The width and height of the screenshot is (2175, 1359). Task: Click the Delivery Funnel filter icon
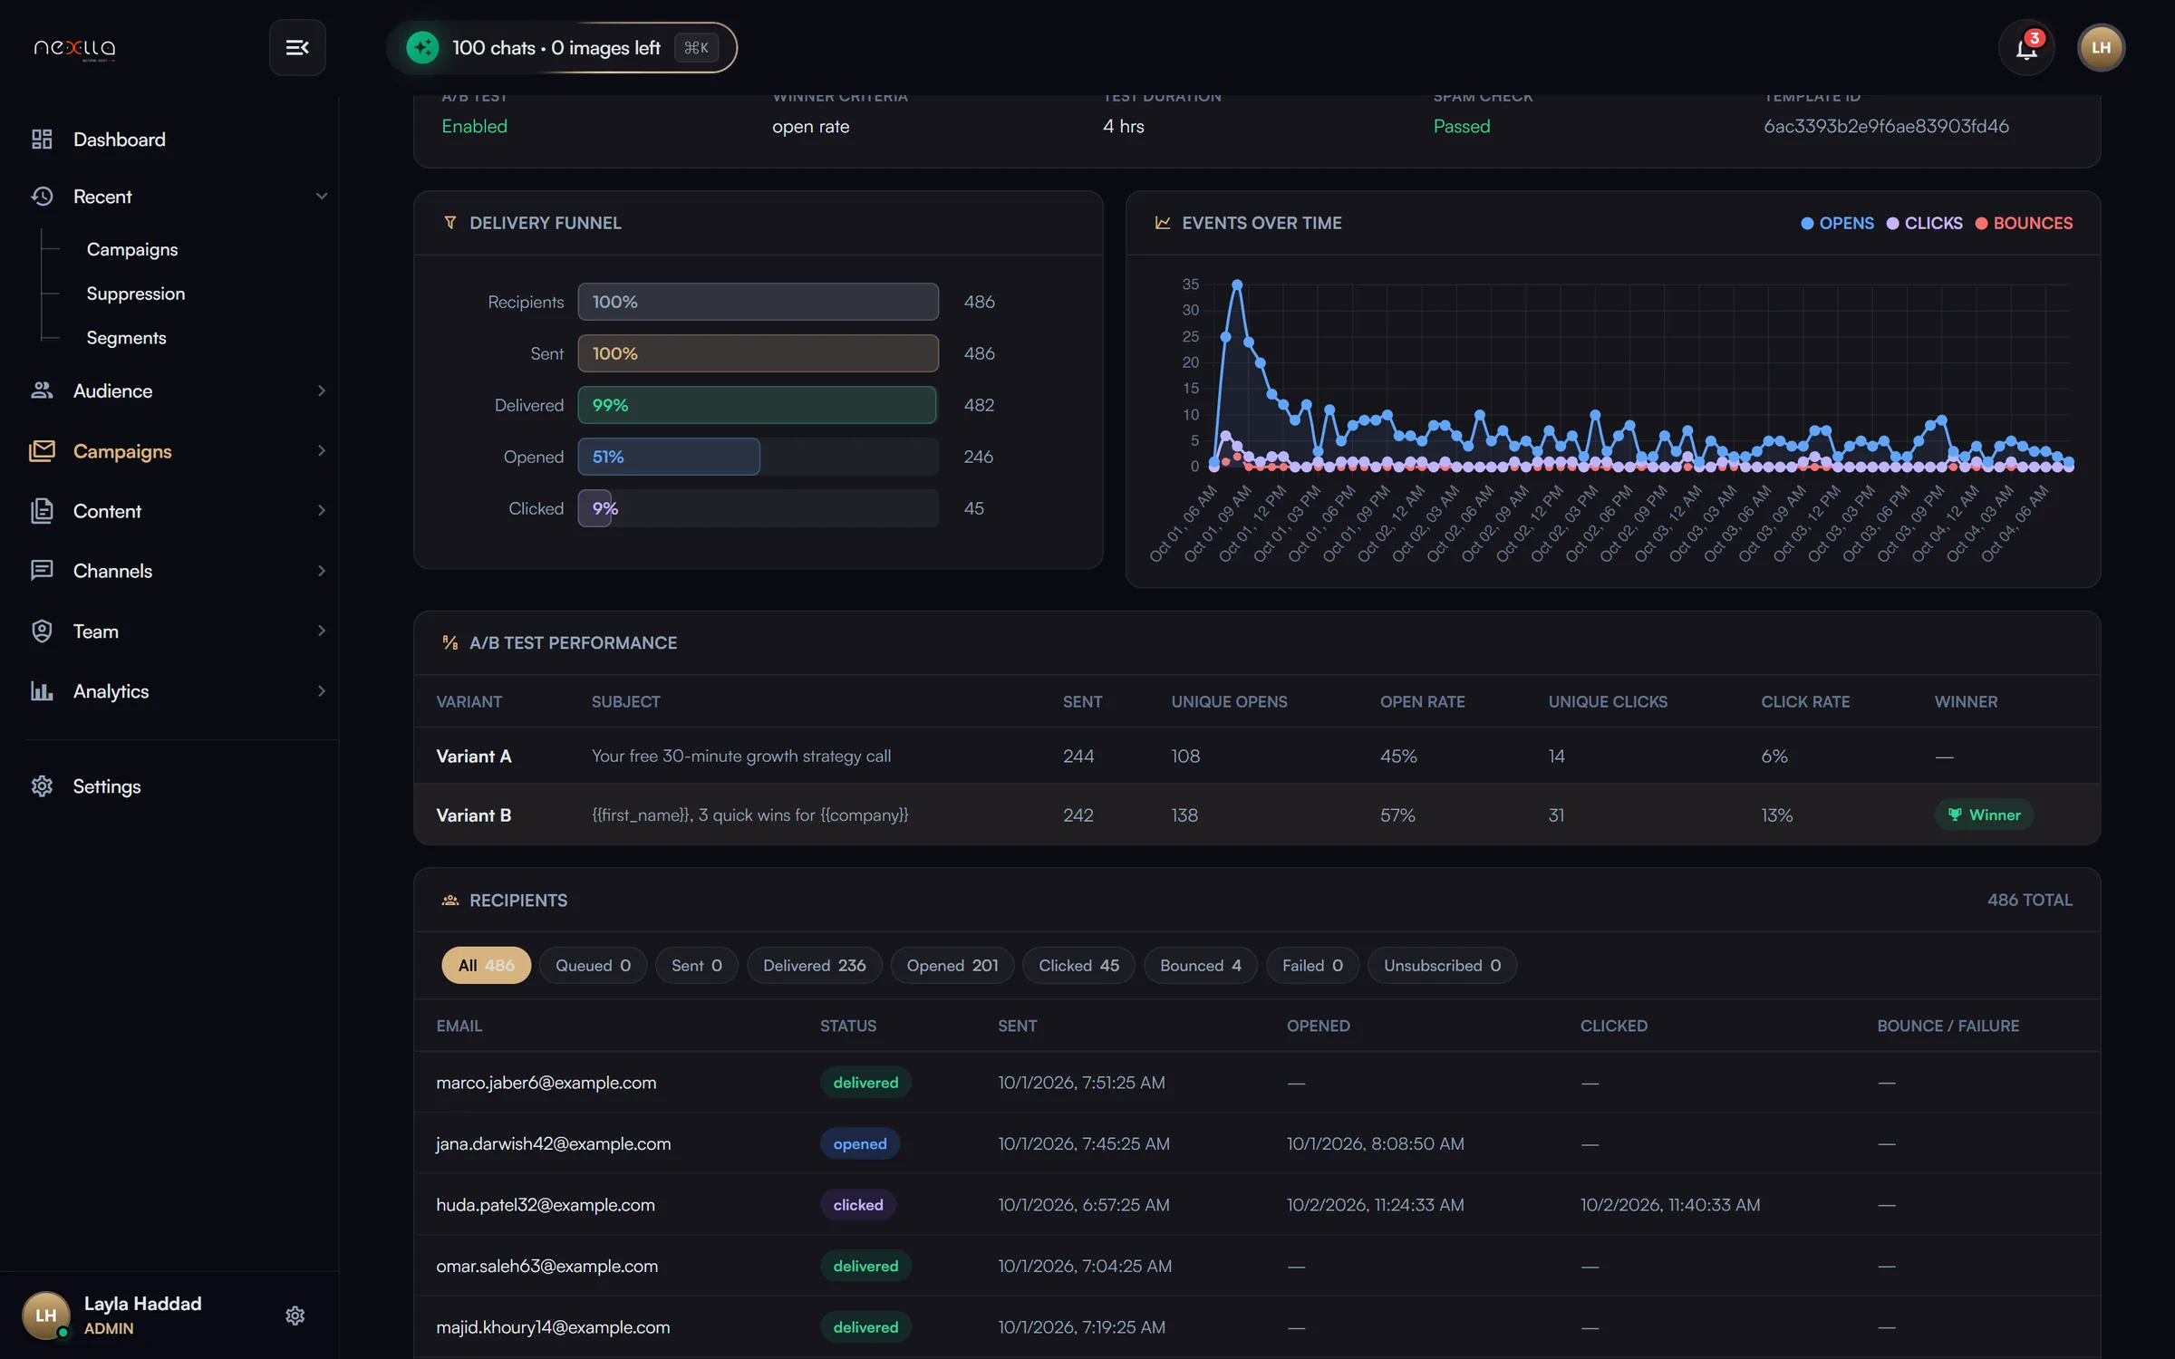click(x=449, y=222)
